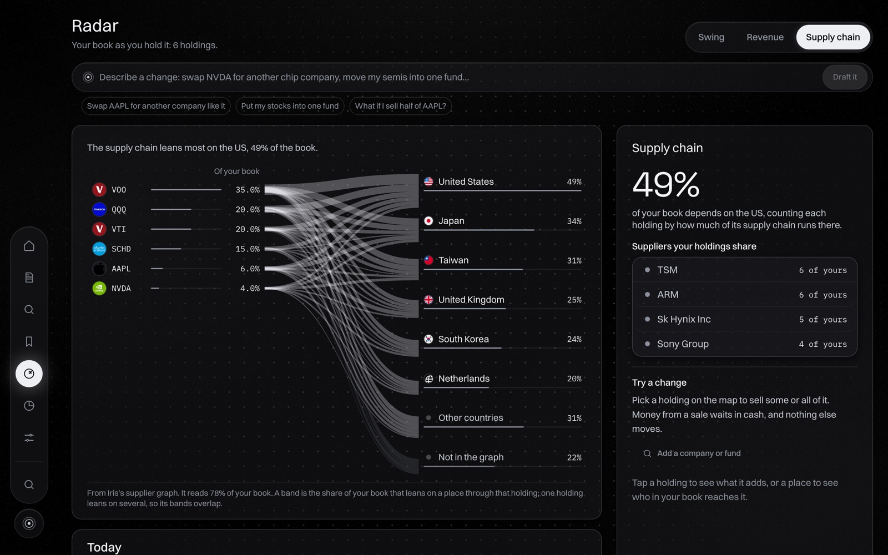Switch to the Swing tab
The image size is (888, 555).
pos(711,37)
